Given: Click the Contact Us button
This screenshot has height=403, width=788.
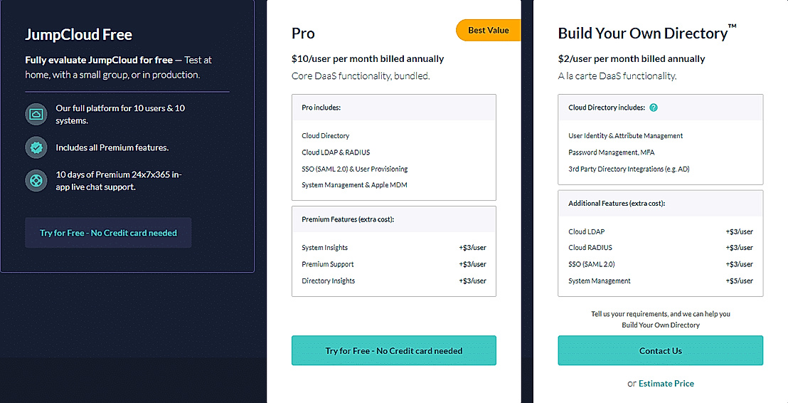Looking at the screenshot, I should (660, 350).
